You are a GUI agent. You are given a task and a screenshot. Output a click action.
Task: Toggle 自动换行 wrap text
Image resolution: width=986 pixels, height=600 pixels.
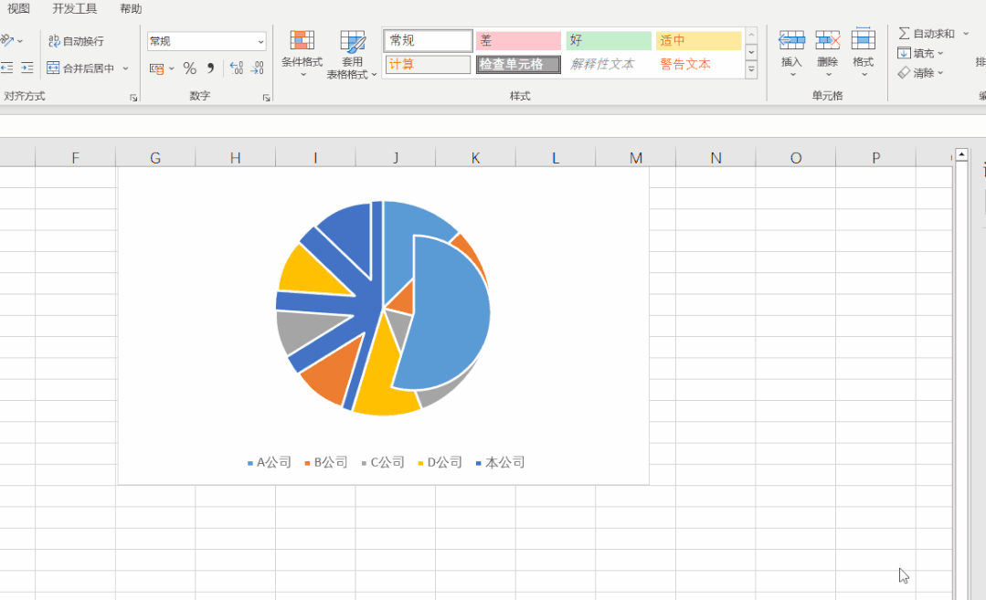point(76,41)
